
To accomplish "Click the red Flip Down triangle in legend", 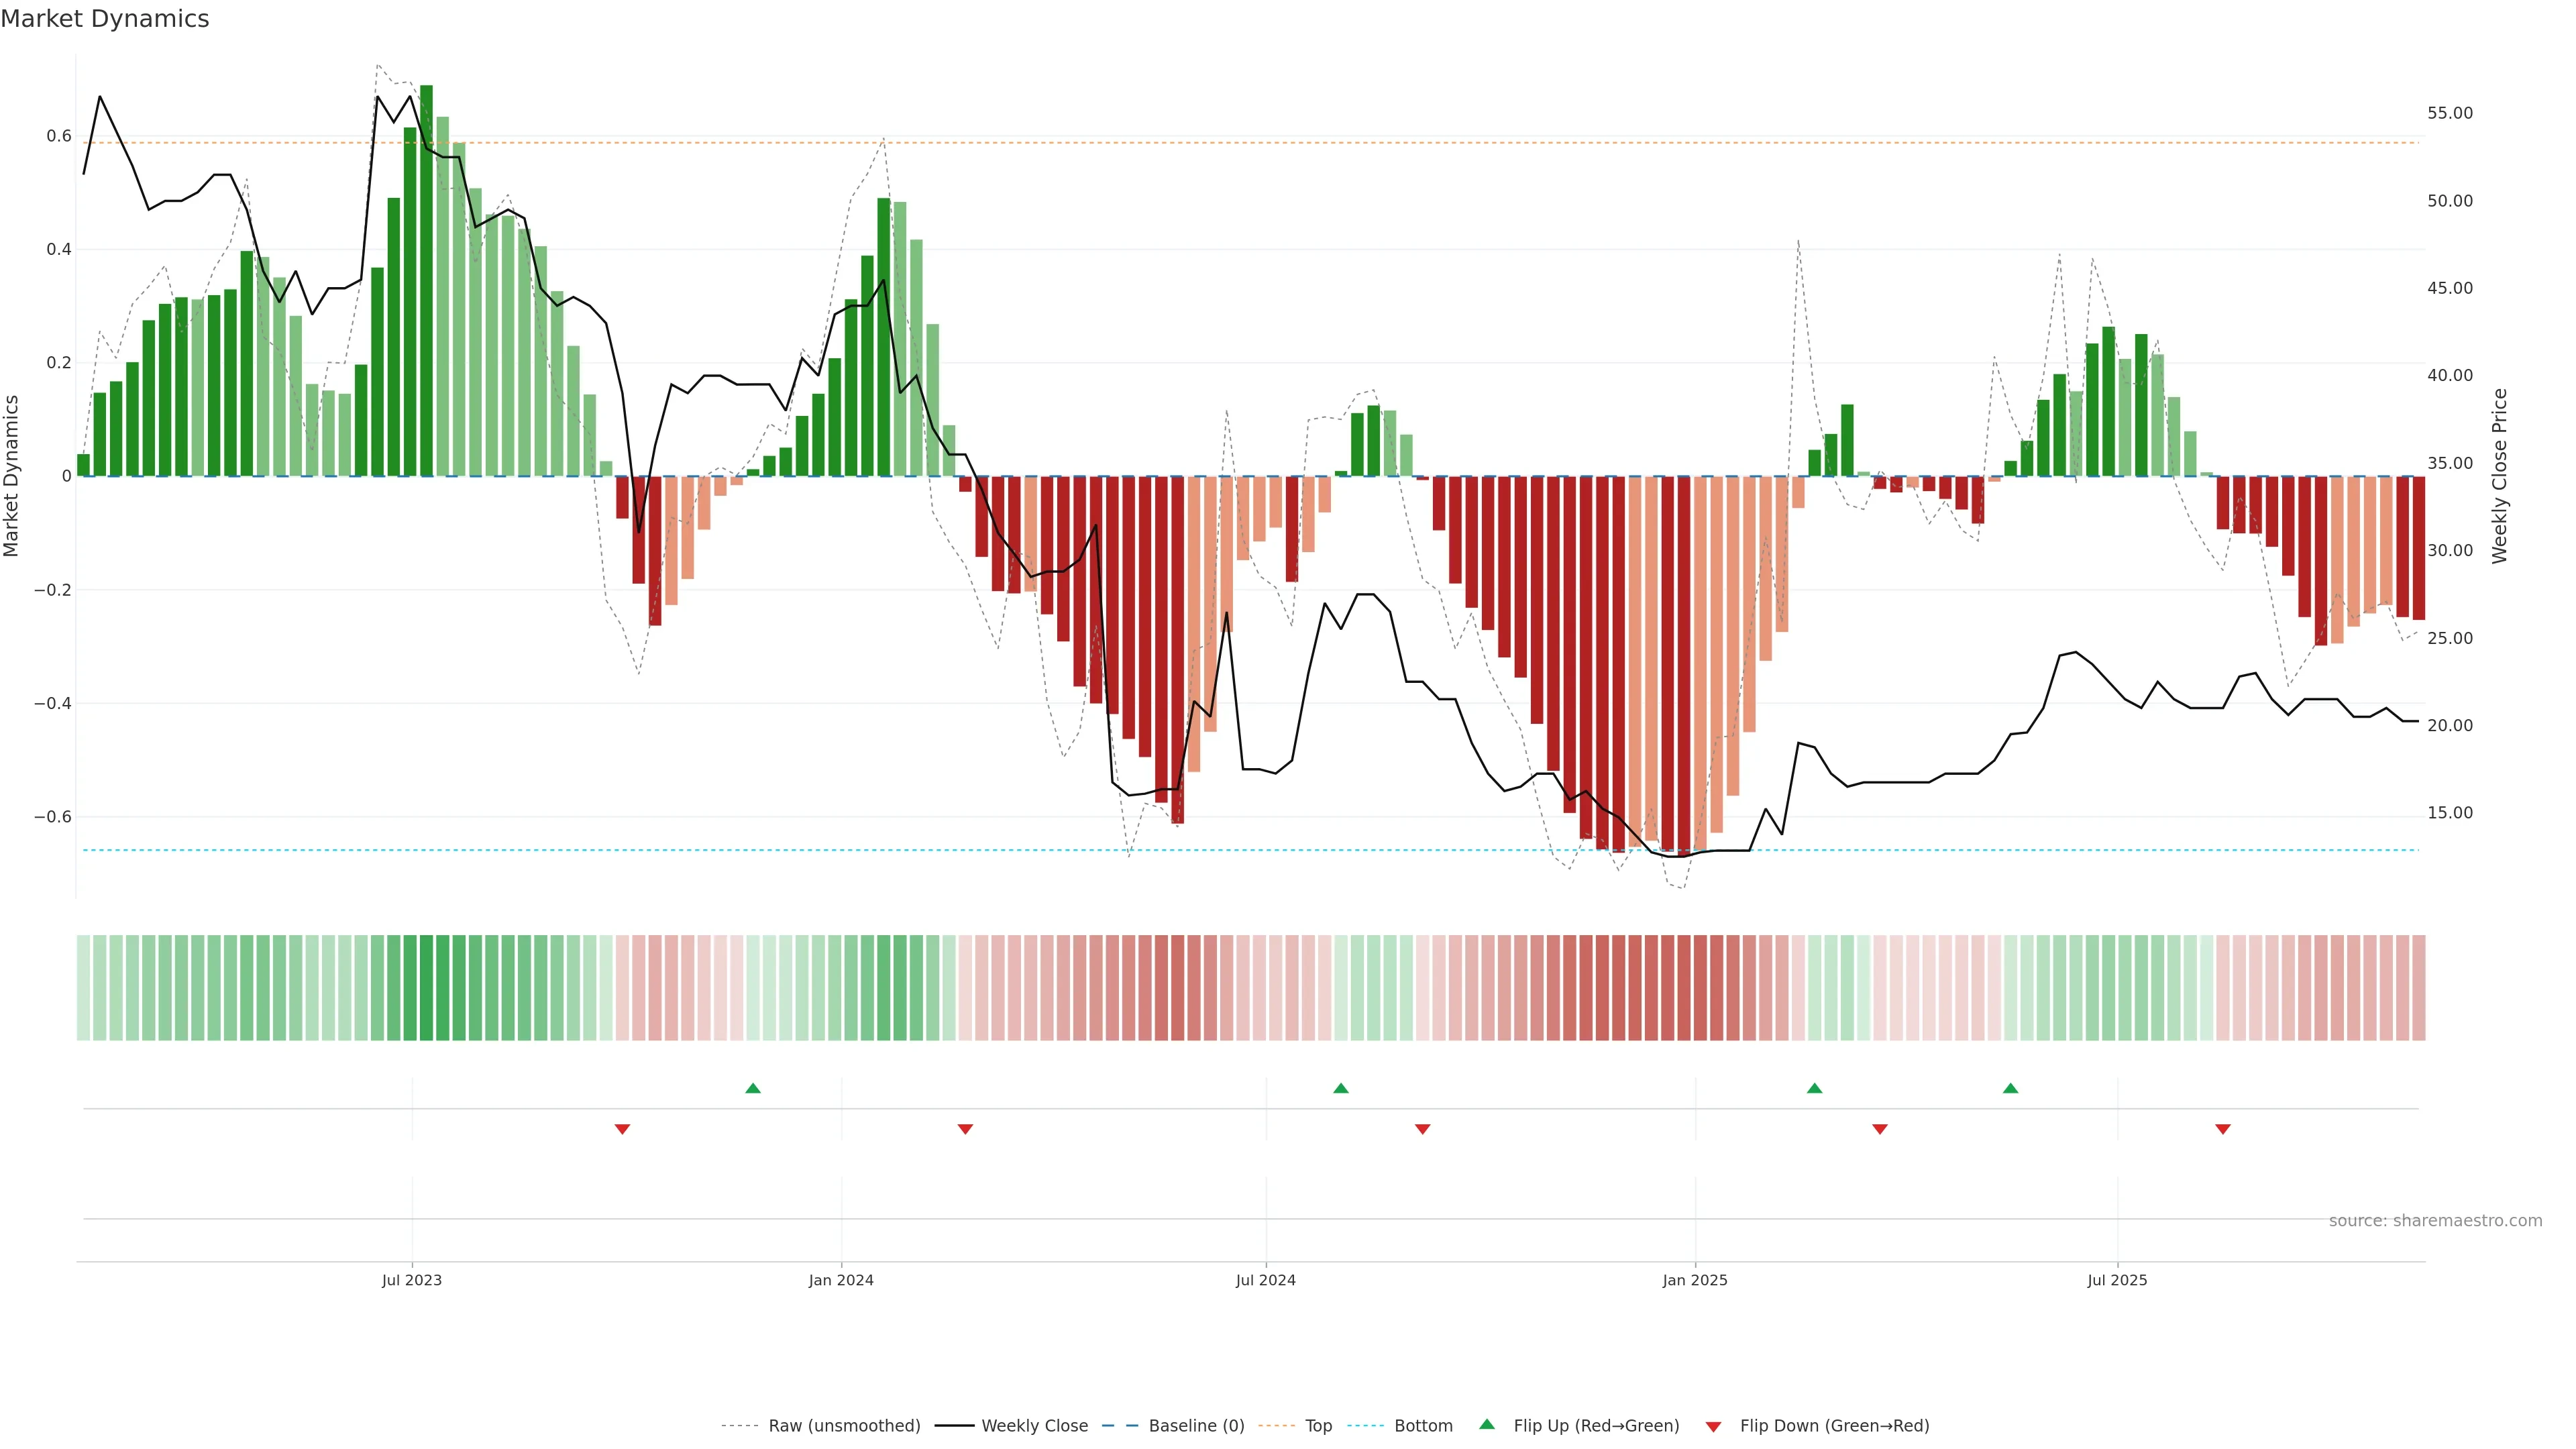I will (x=1713, y=1426).
